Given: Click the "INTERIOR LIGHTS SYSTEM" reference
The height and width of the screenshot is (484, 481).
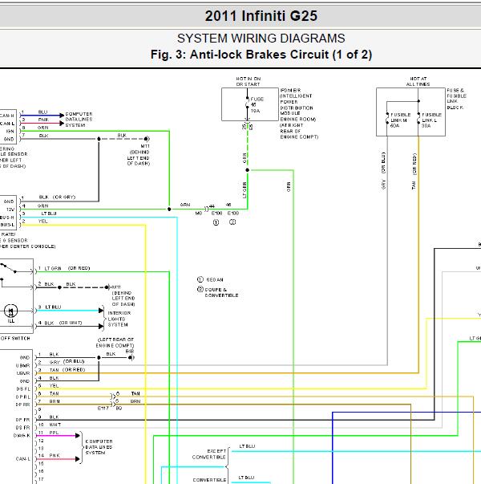Looking at the screenshot, I should [x=119, y=319].
